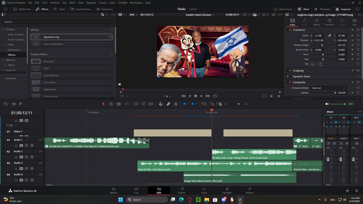Open marker color dropdown arrow
The height and width of the screenshot is (204, 363).
[x=196, y=104]
